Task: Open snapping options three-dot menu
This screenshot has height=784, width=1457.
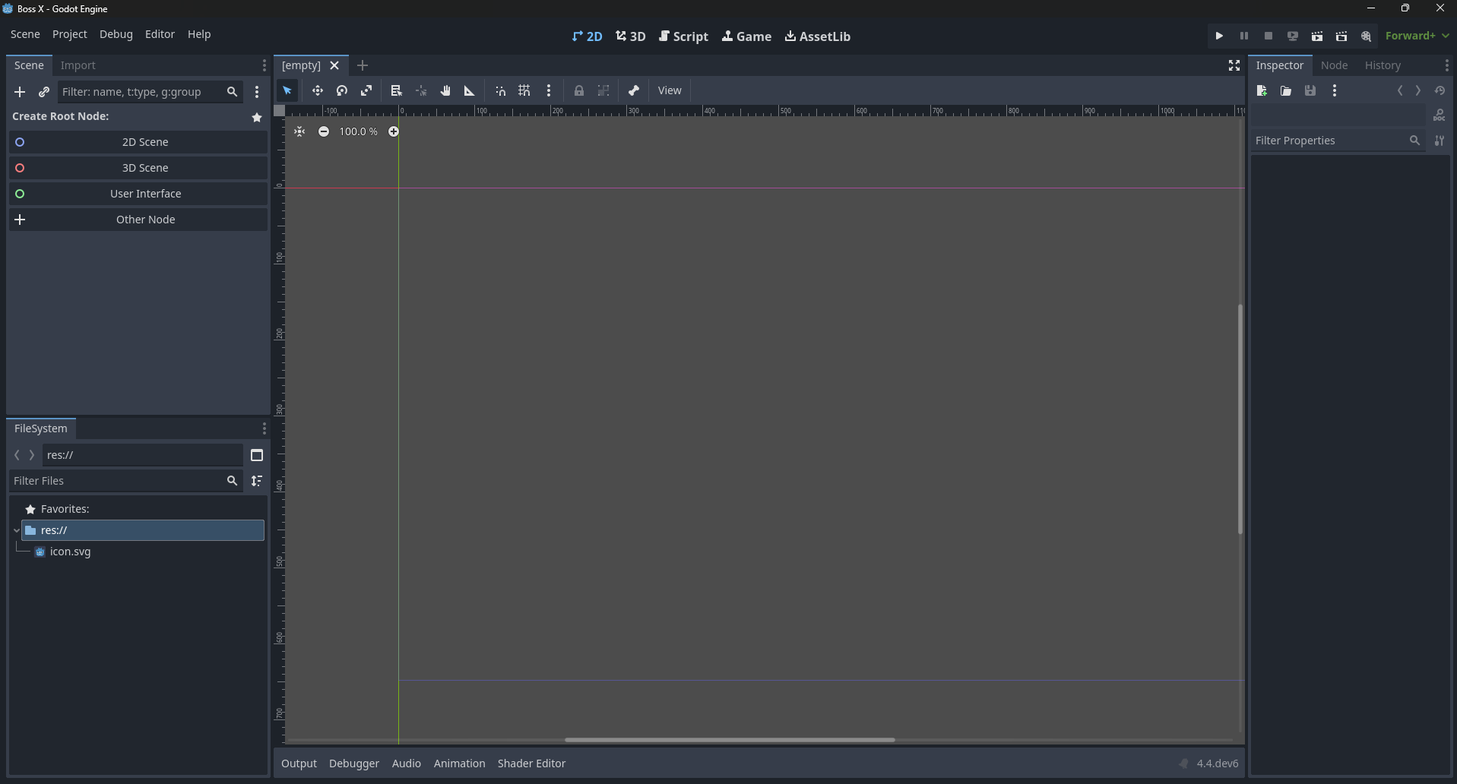Action: coord(549,90)
